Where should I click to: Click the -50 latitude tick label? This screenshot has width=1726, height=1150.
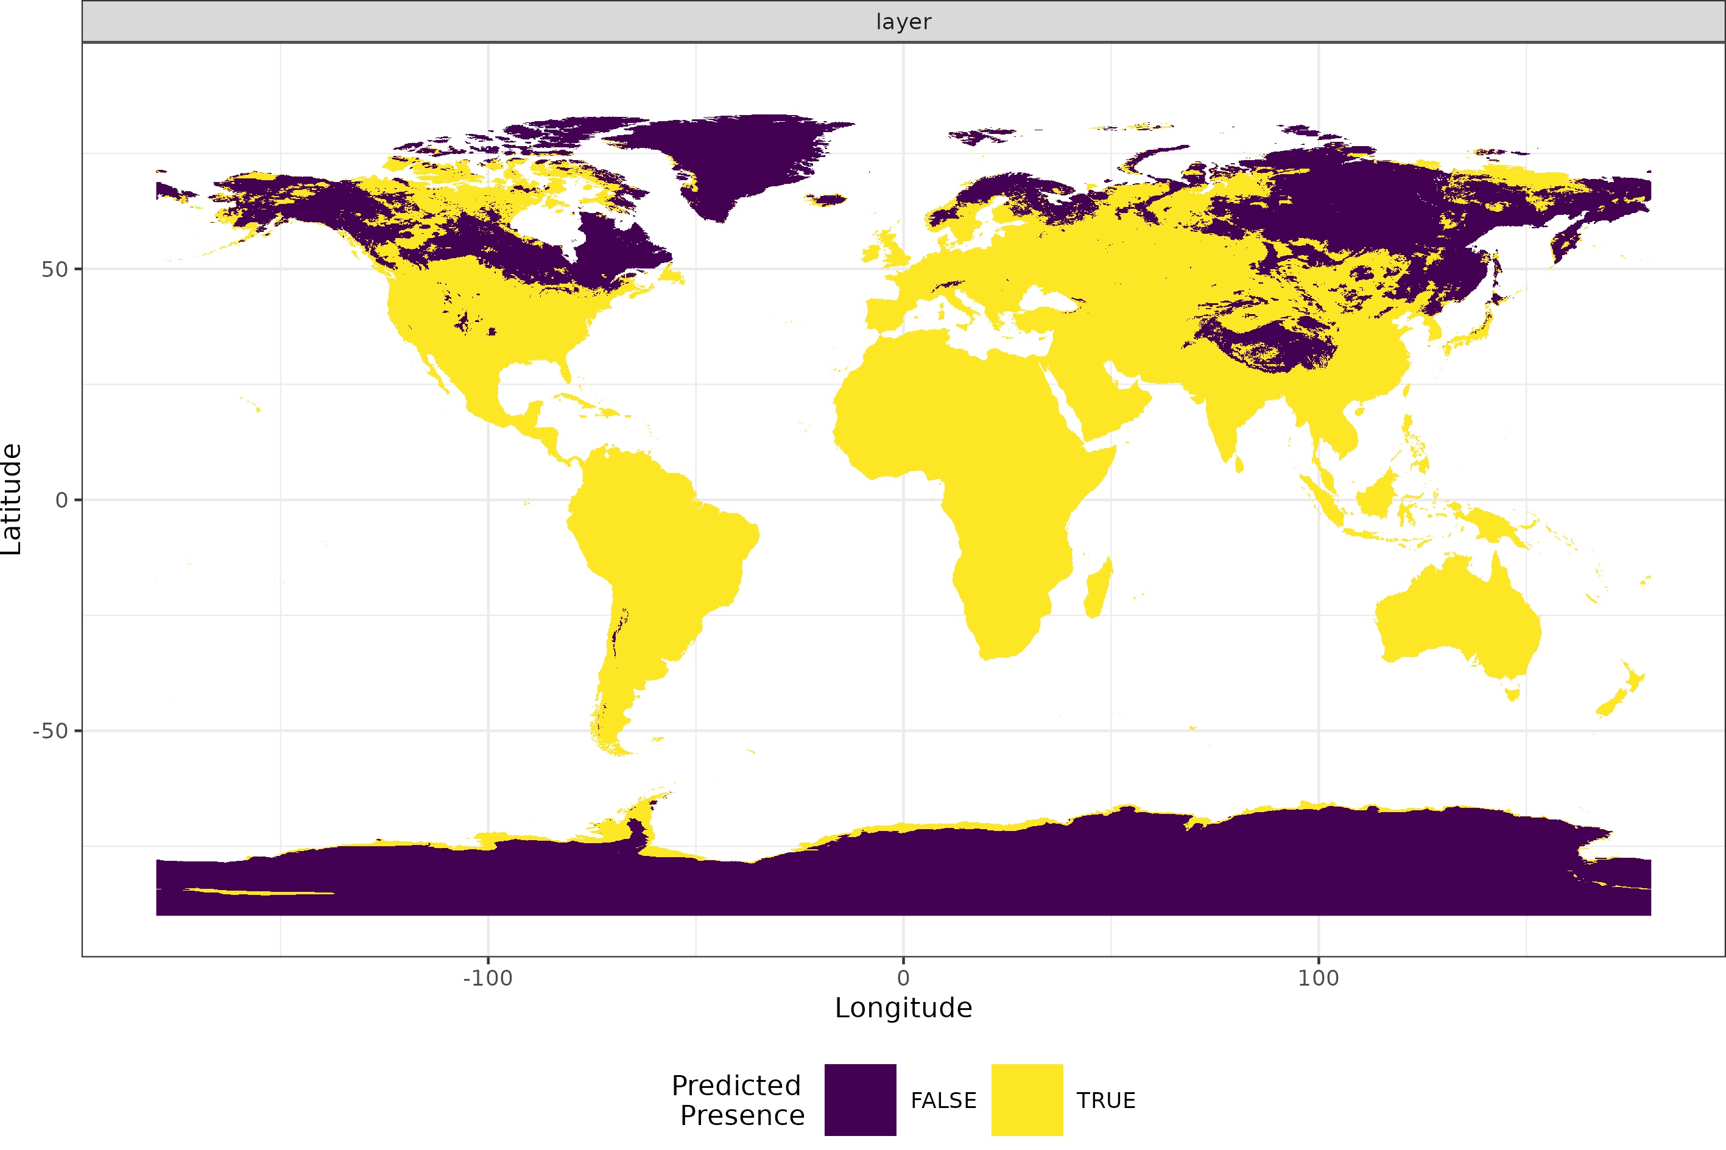(51, 731)
